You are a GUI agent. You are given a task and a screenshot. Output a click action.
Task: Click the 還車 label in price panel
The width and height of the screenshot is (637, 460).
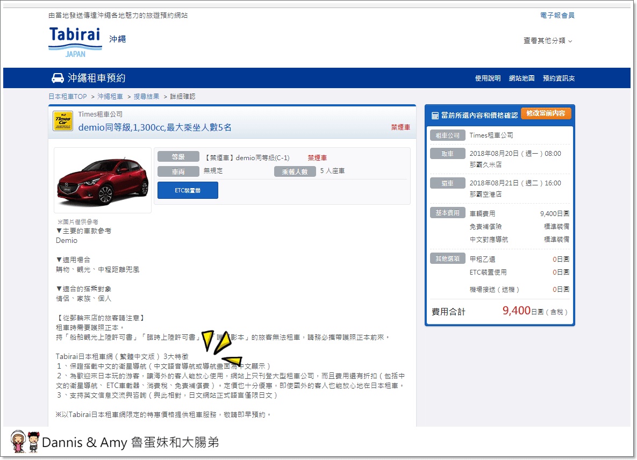[x=448, y=183]
